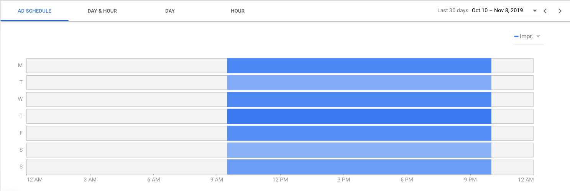Click the blue Impr. legend line

click(516, 37)
